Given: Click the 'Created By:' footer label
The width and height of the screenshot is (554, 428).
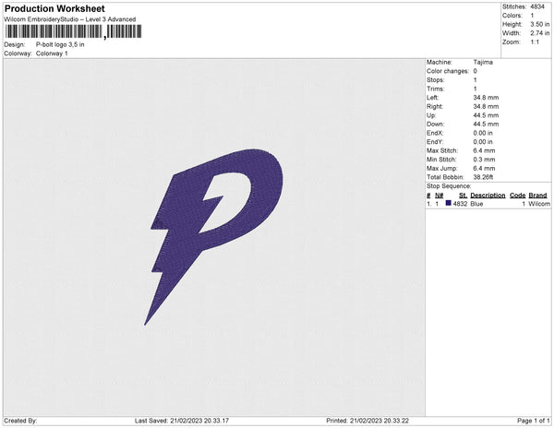Looking at the screenshot, I should coord(20,421).
